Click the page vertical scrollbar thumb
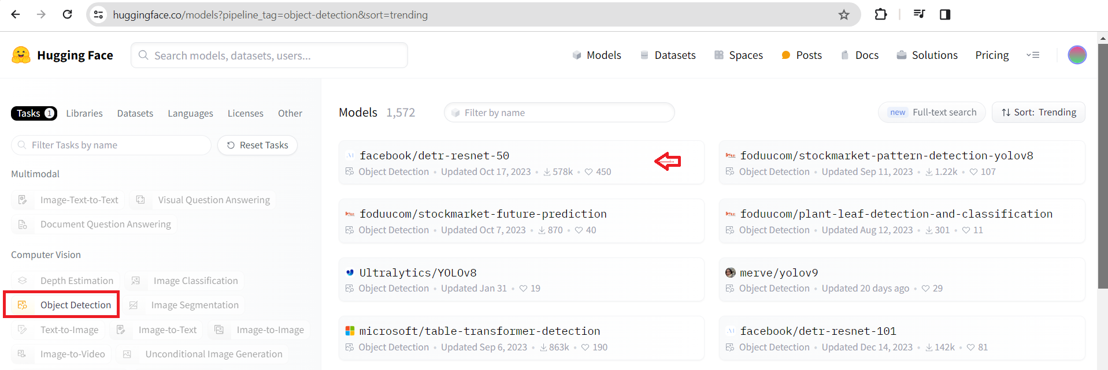Viewport: 1108px width, 370px height. point(1103,166)
